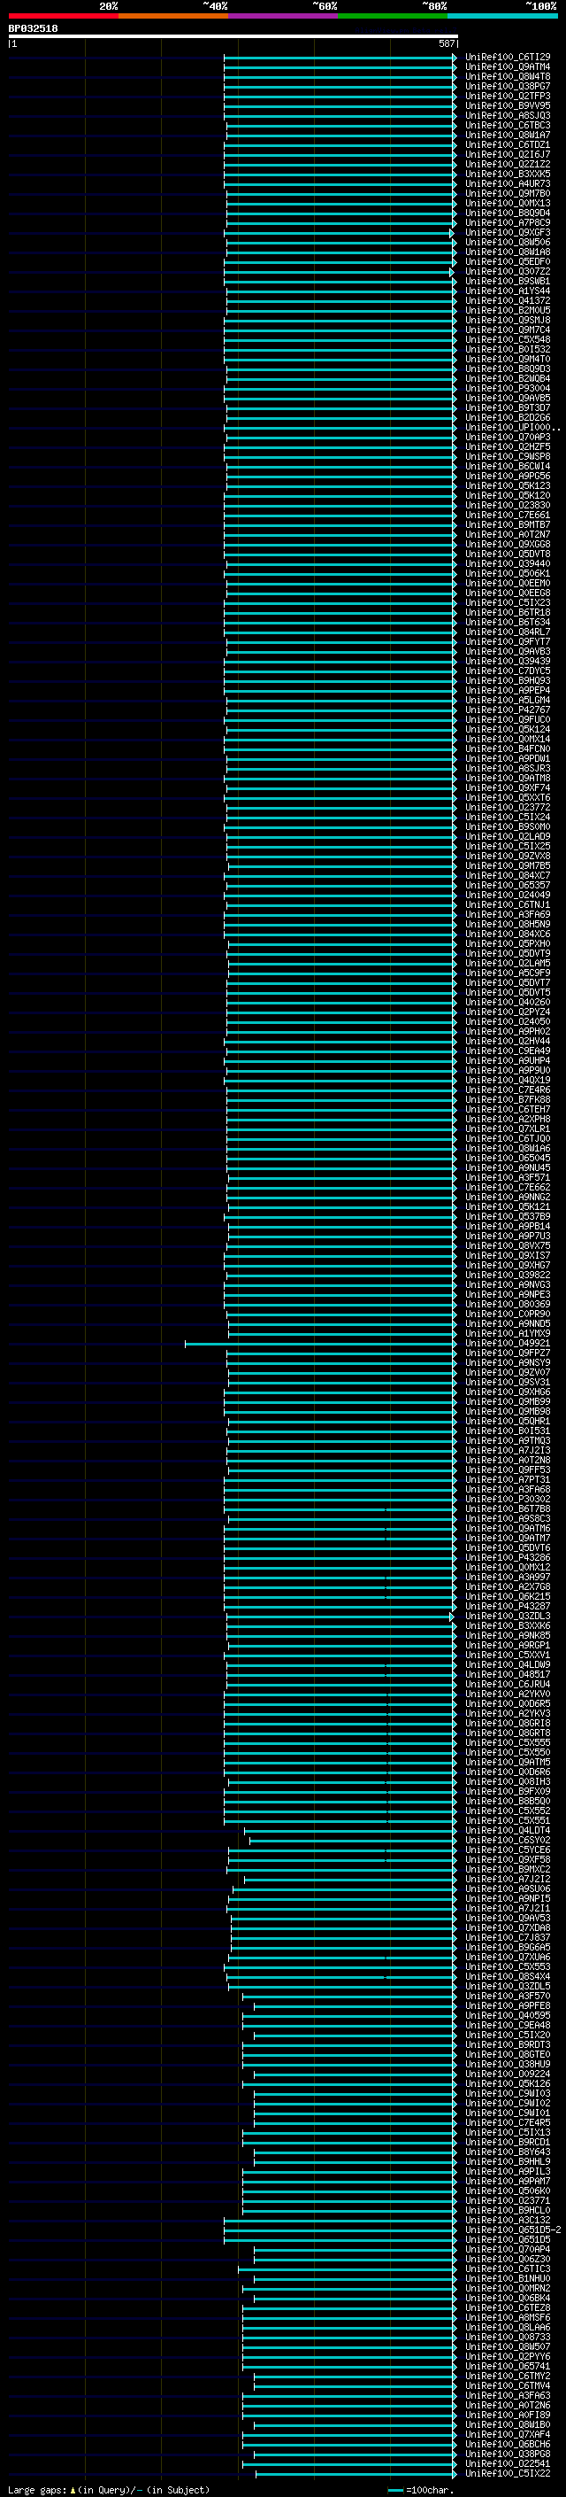The width and height of the screenshot is (566, 2497).
Task: Select hit UniRef100_C5IX22
Action: (507, 2474)
